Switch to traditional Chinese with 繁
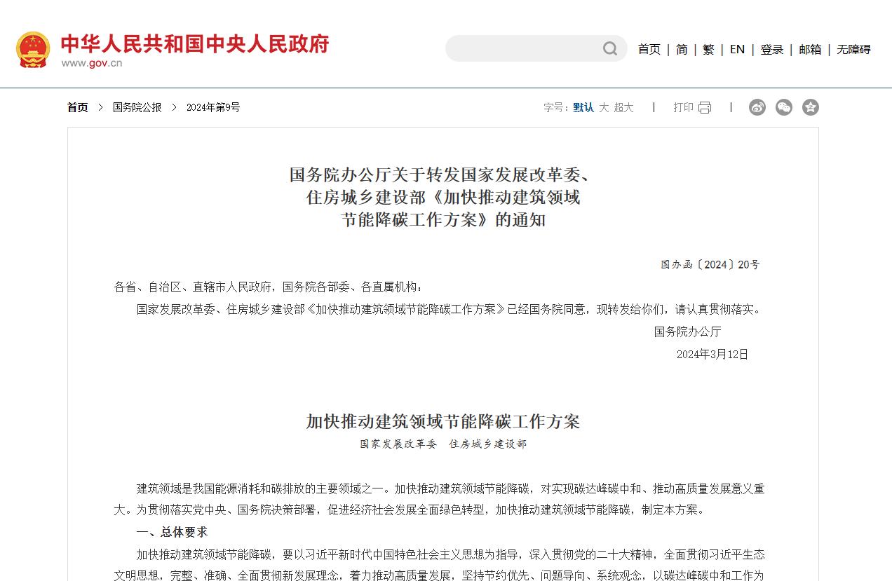This screenshot has height=581, width=892. click(x=707, y=50)
